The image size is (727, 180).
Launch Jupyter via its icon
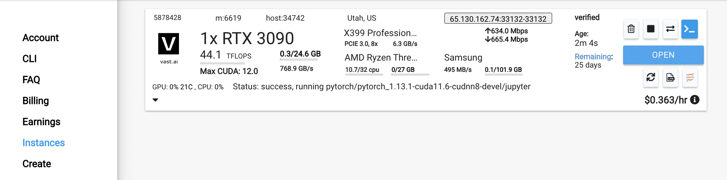coord(690,77)
